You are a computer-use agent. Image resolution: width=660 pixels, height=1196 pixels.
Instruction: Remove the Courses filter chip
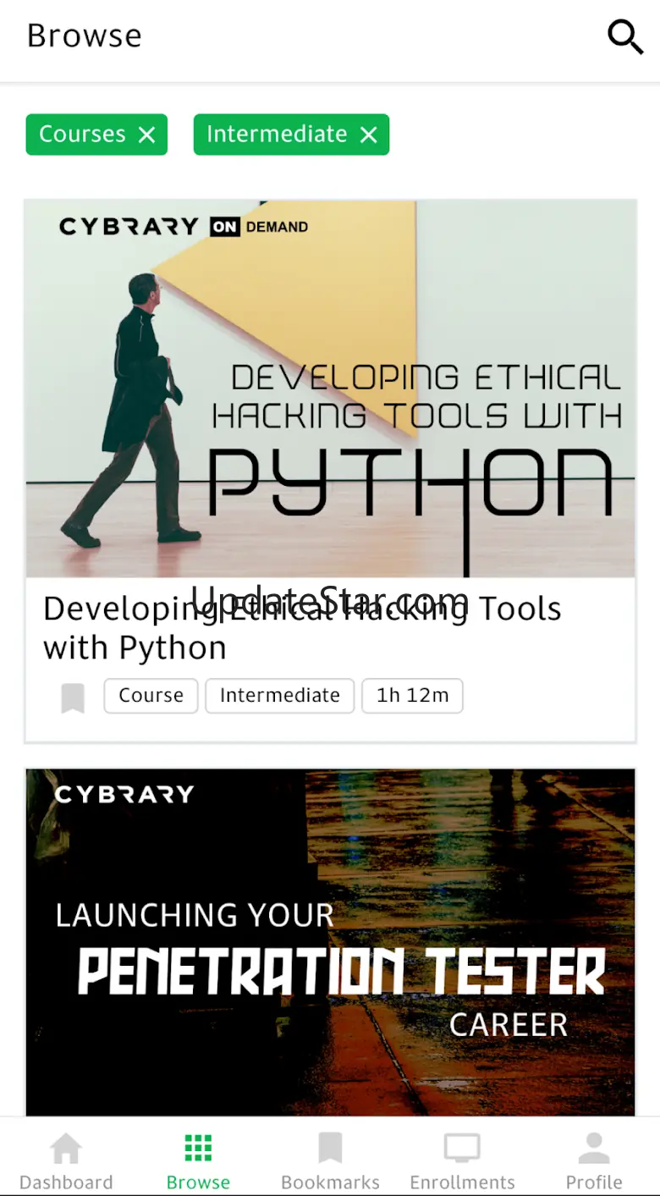click(147, 135)
